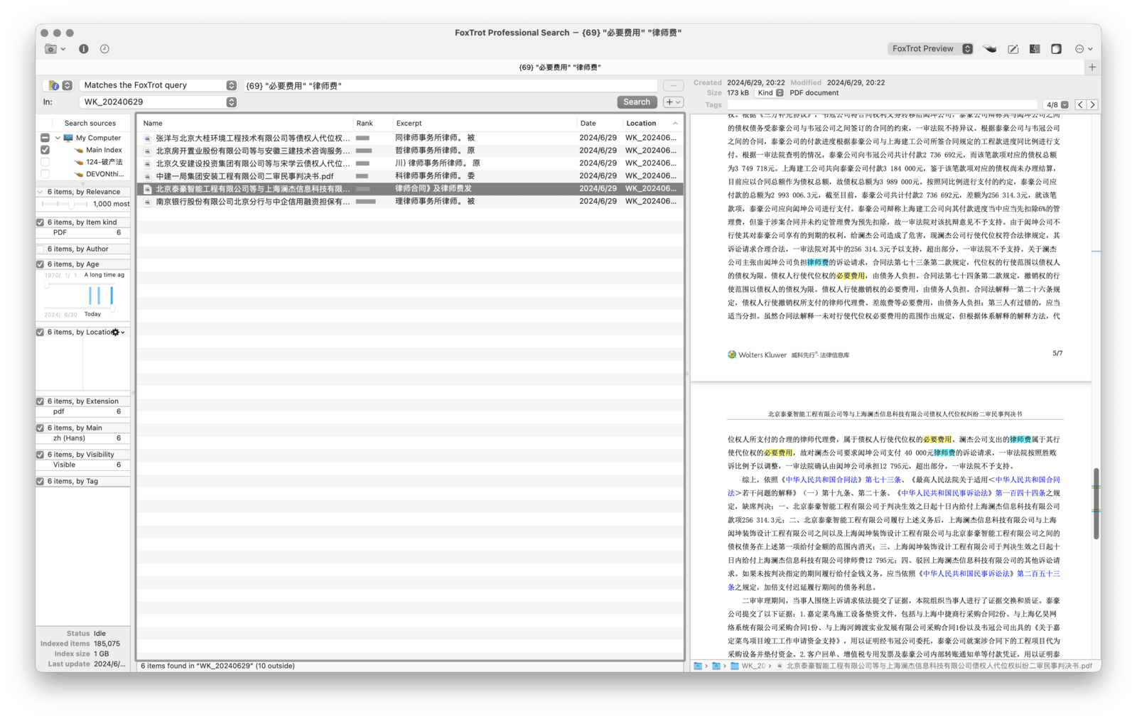Image resolution: width=1137 pixels, height=719 pixels.
Task: Open the Kind metadata dropdown
Action: pyautogui.click(x=770, y=93)
